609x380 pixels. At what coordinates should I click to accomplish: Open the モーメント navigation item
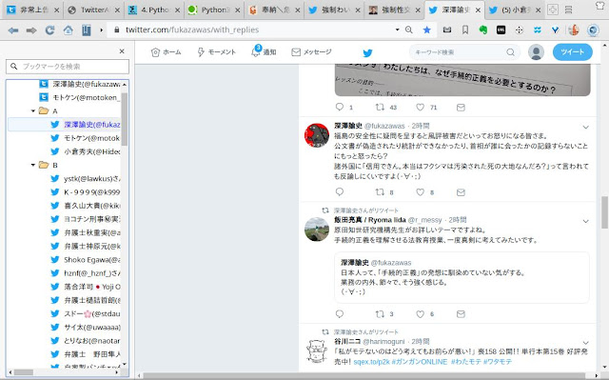[x=216, y=52]
